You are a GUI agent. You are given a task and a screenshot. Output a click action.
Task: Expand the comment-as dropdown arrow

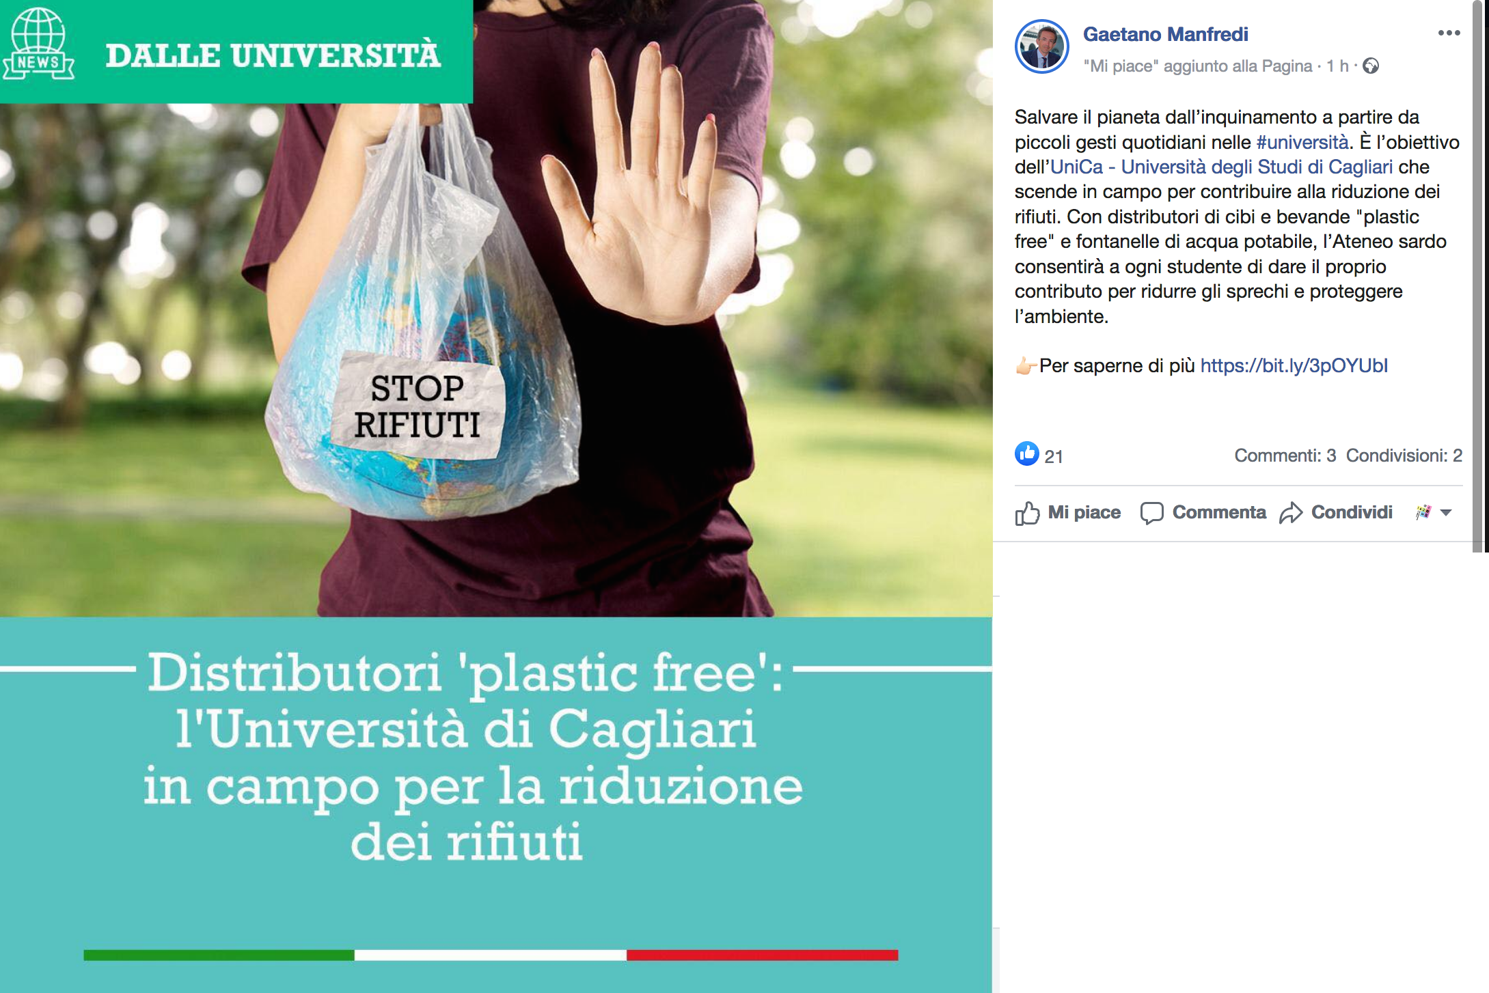(1446, 513)
